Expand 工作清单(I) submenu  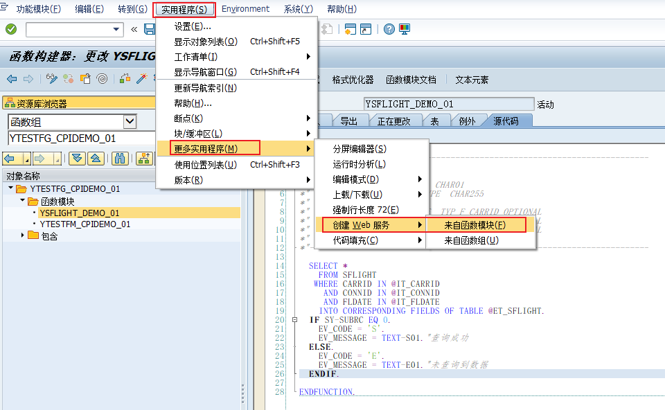pos(237,57)
